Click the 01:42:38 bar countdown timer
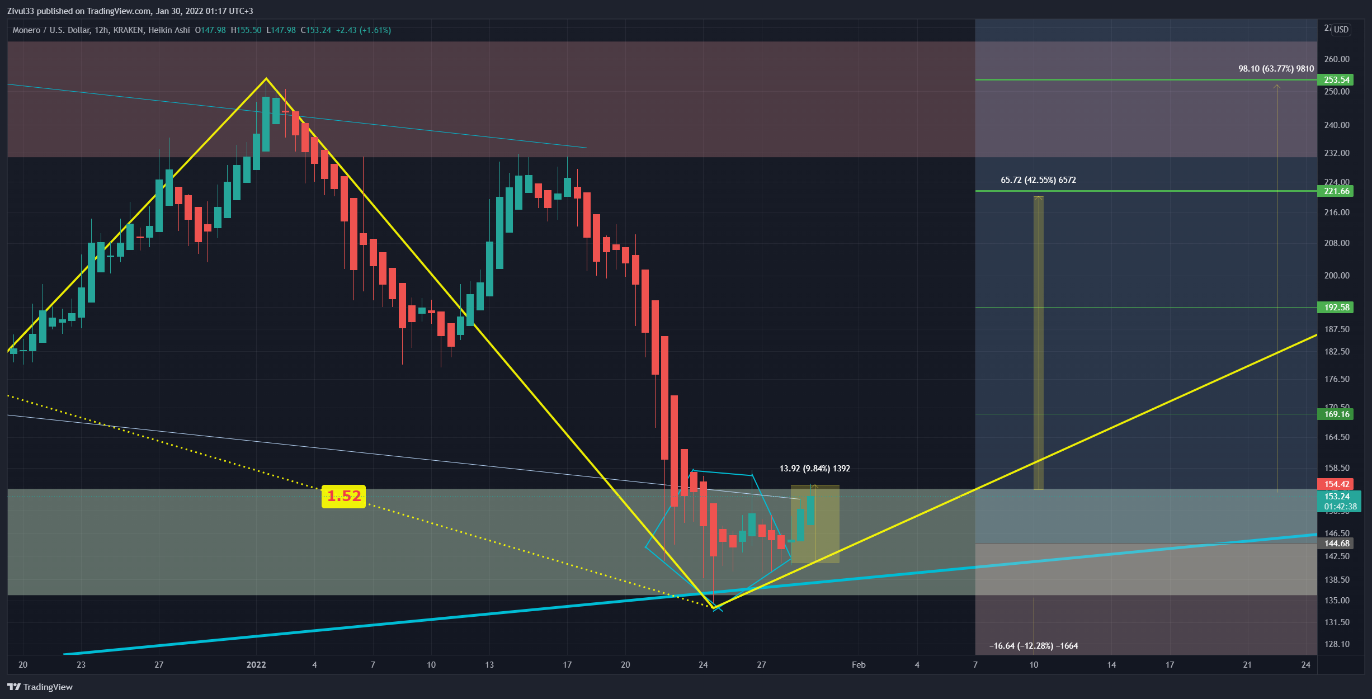Screen dimensions: 1372x699 point(1340,507)
